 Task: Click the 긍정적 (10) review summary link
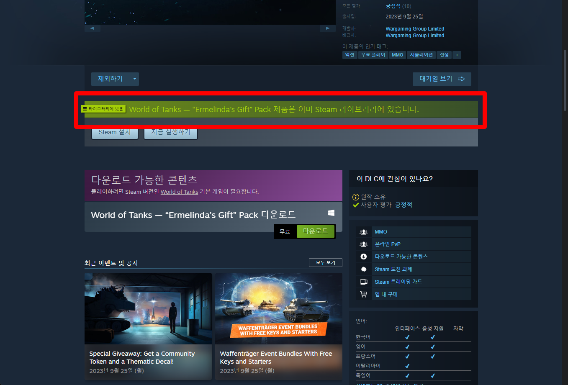point(398,6)
